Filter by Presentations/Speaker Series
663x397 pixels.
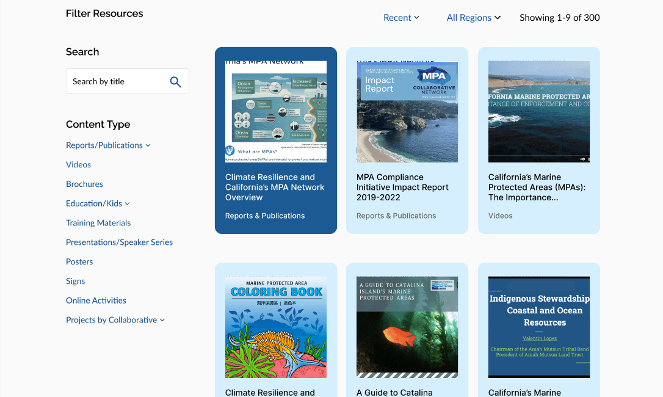(x=119, y=242)
